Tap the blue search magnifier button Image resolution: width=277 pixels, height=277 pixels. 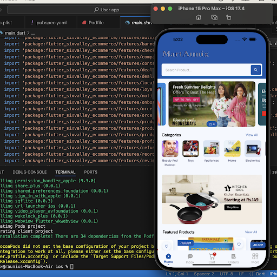click(256, 70)
